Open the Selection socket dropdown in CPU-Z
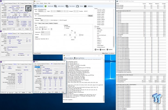The image size is (168, 110). [x=11, y=29]
